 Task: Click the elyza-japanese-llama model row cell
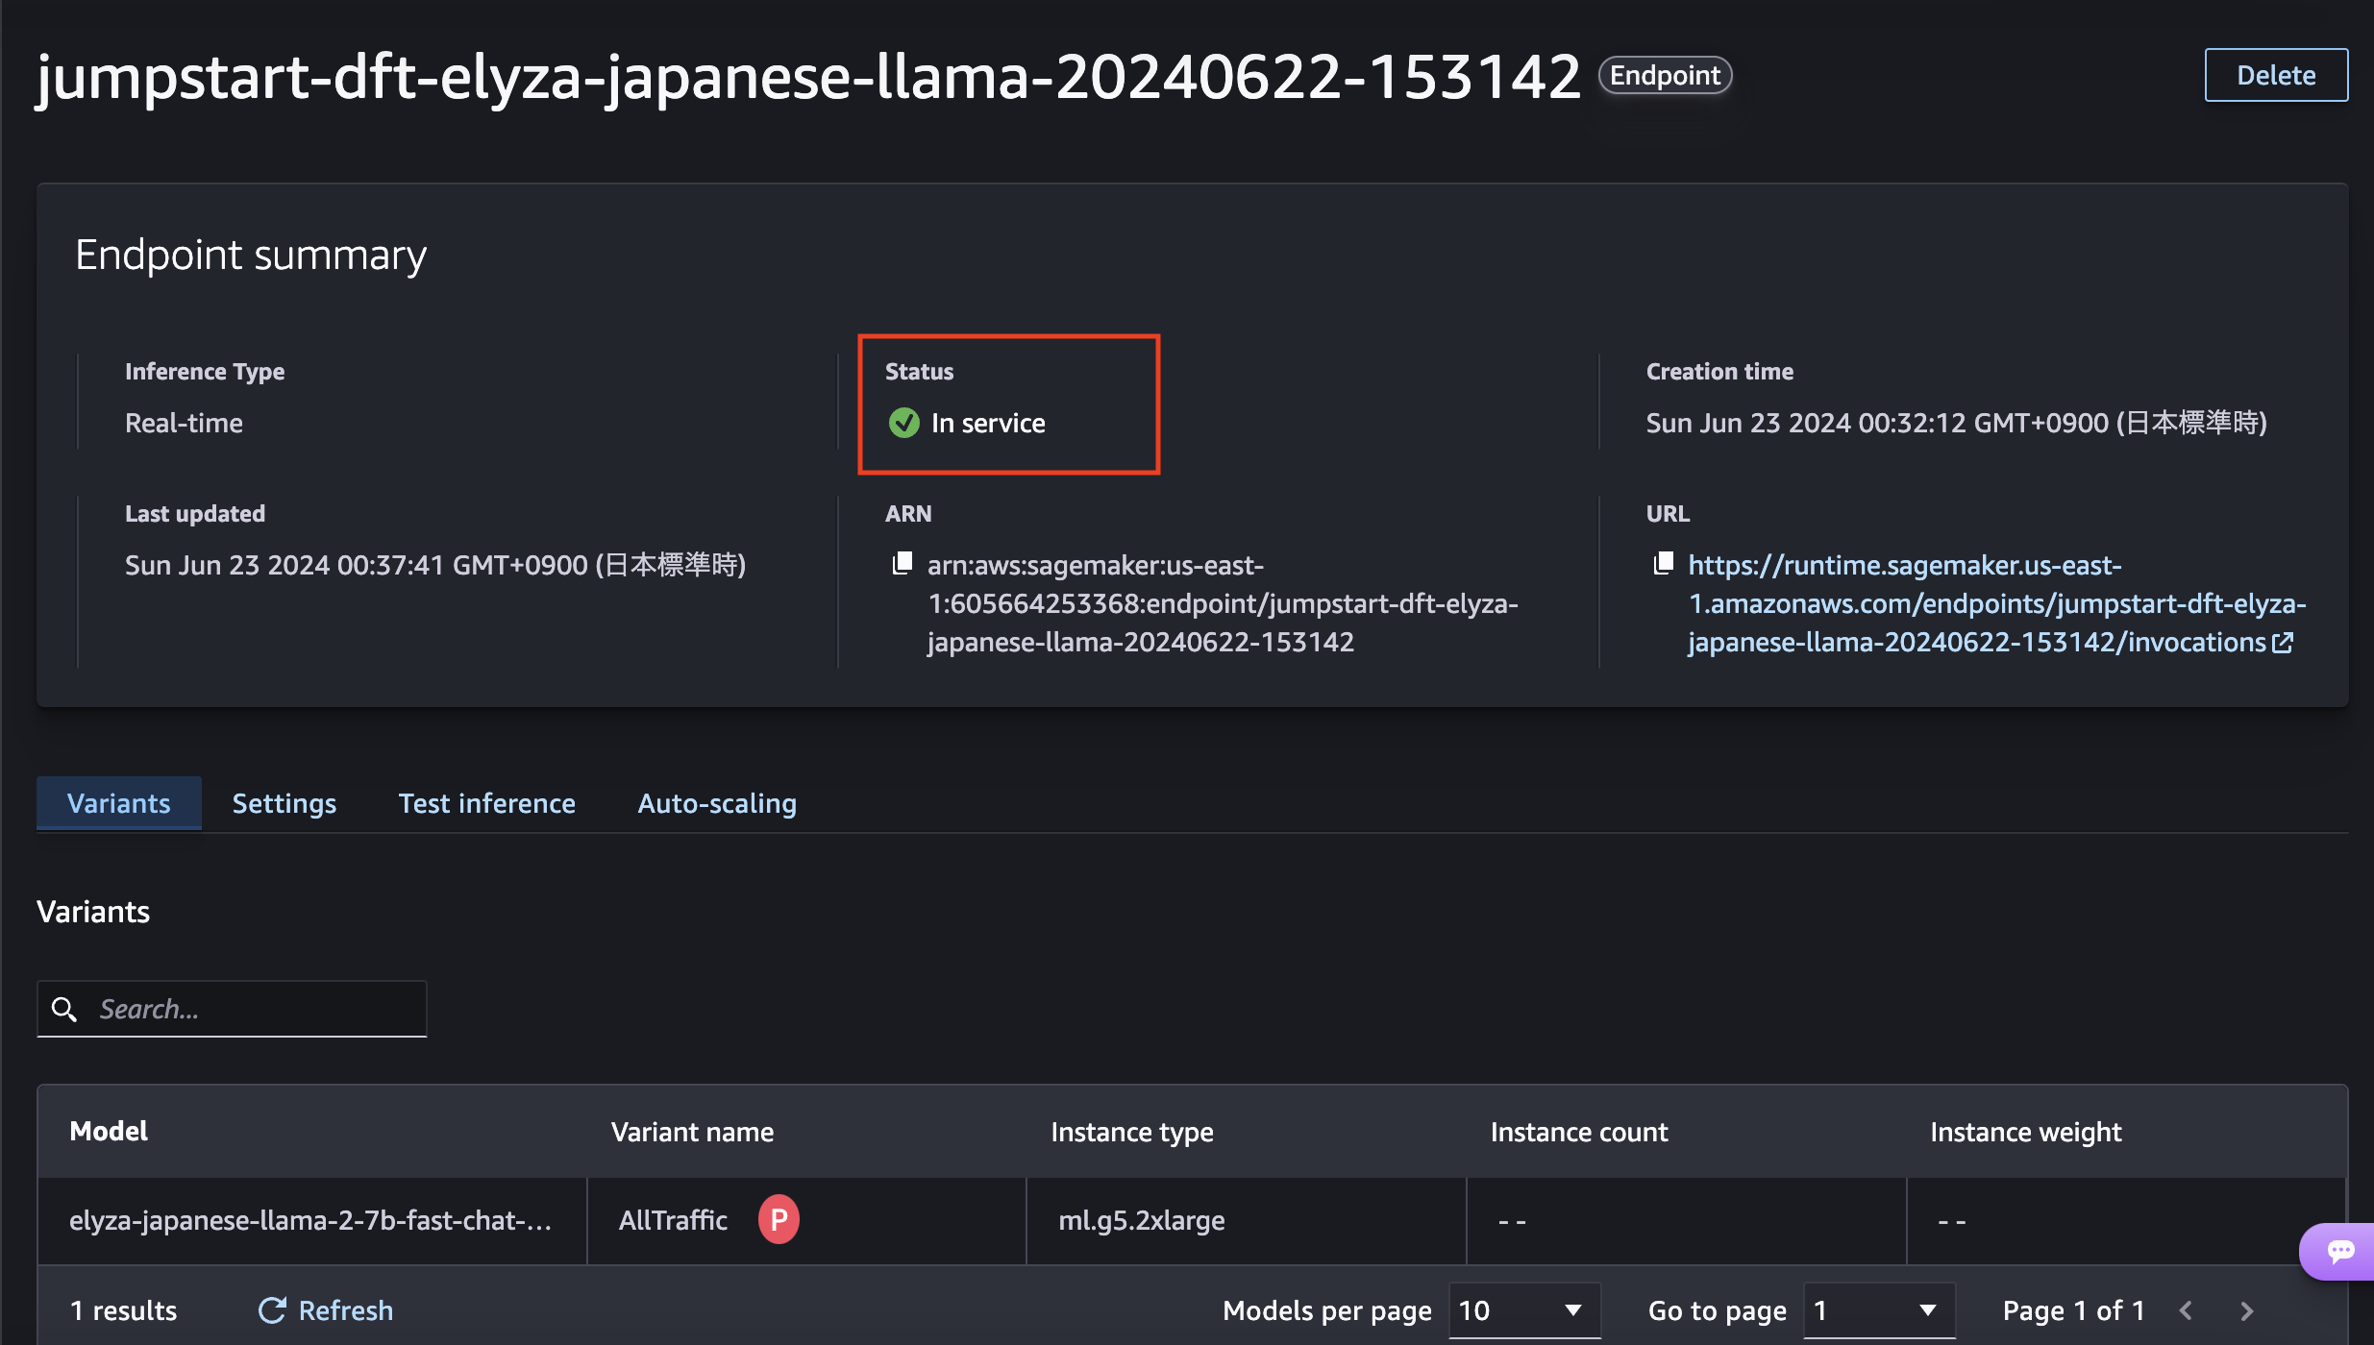point(309,1220)
